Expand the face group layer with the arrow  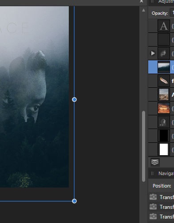(153, 53)
